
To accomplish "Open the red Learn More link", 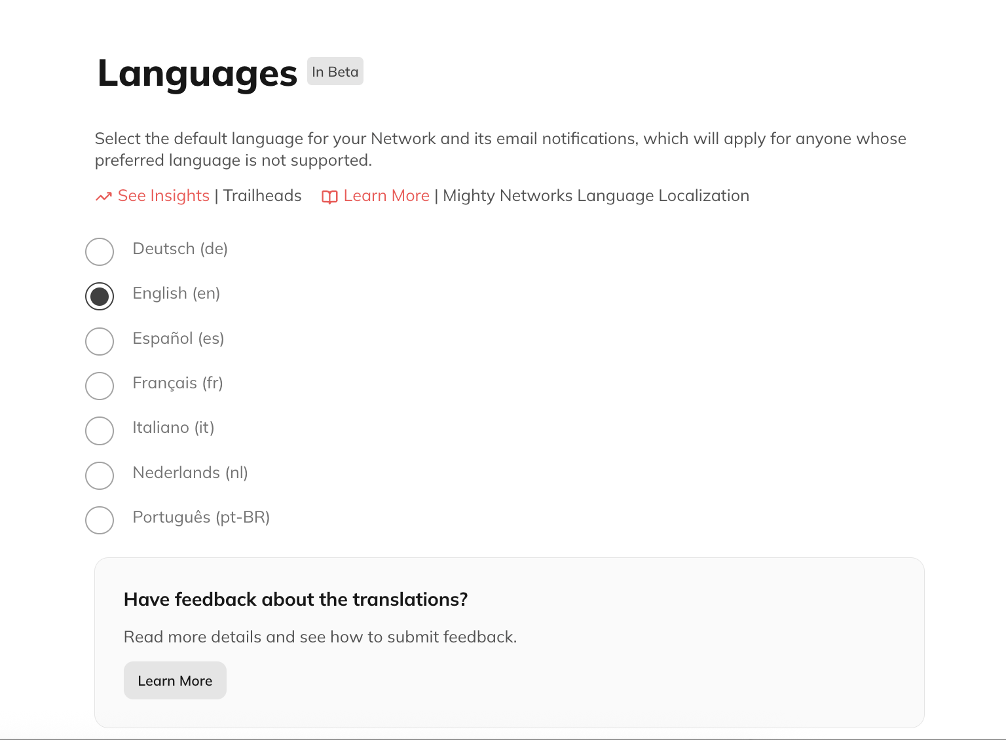I will coord(386,196).
